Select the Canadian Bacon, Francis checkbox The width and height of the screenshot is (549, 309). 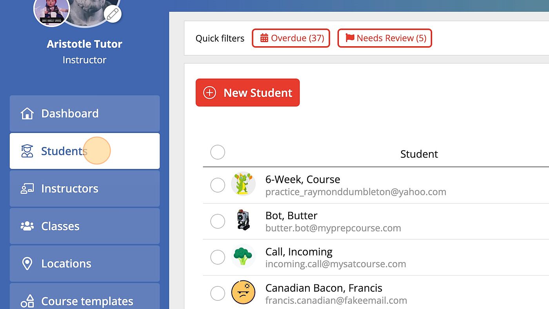218,293
